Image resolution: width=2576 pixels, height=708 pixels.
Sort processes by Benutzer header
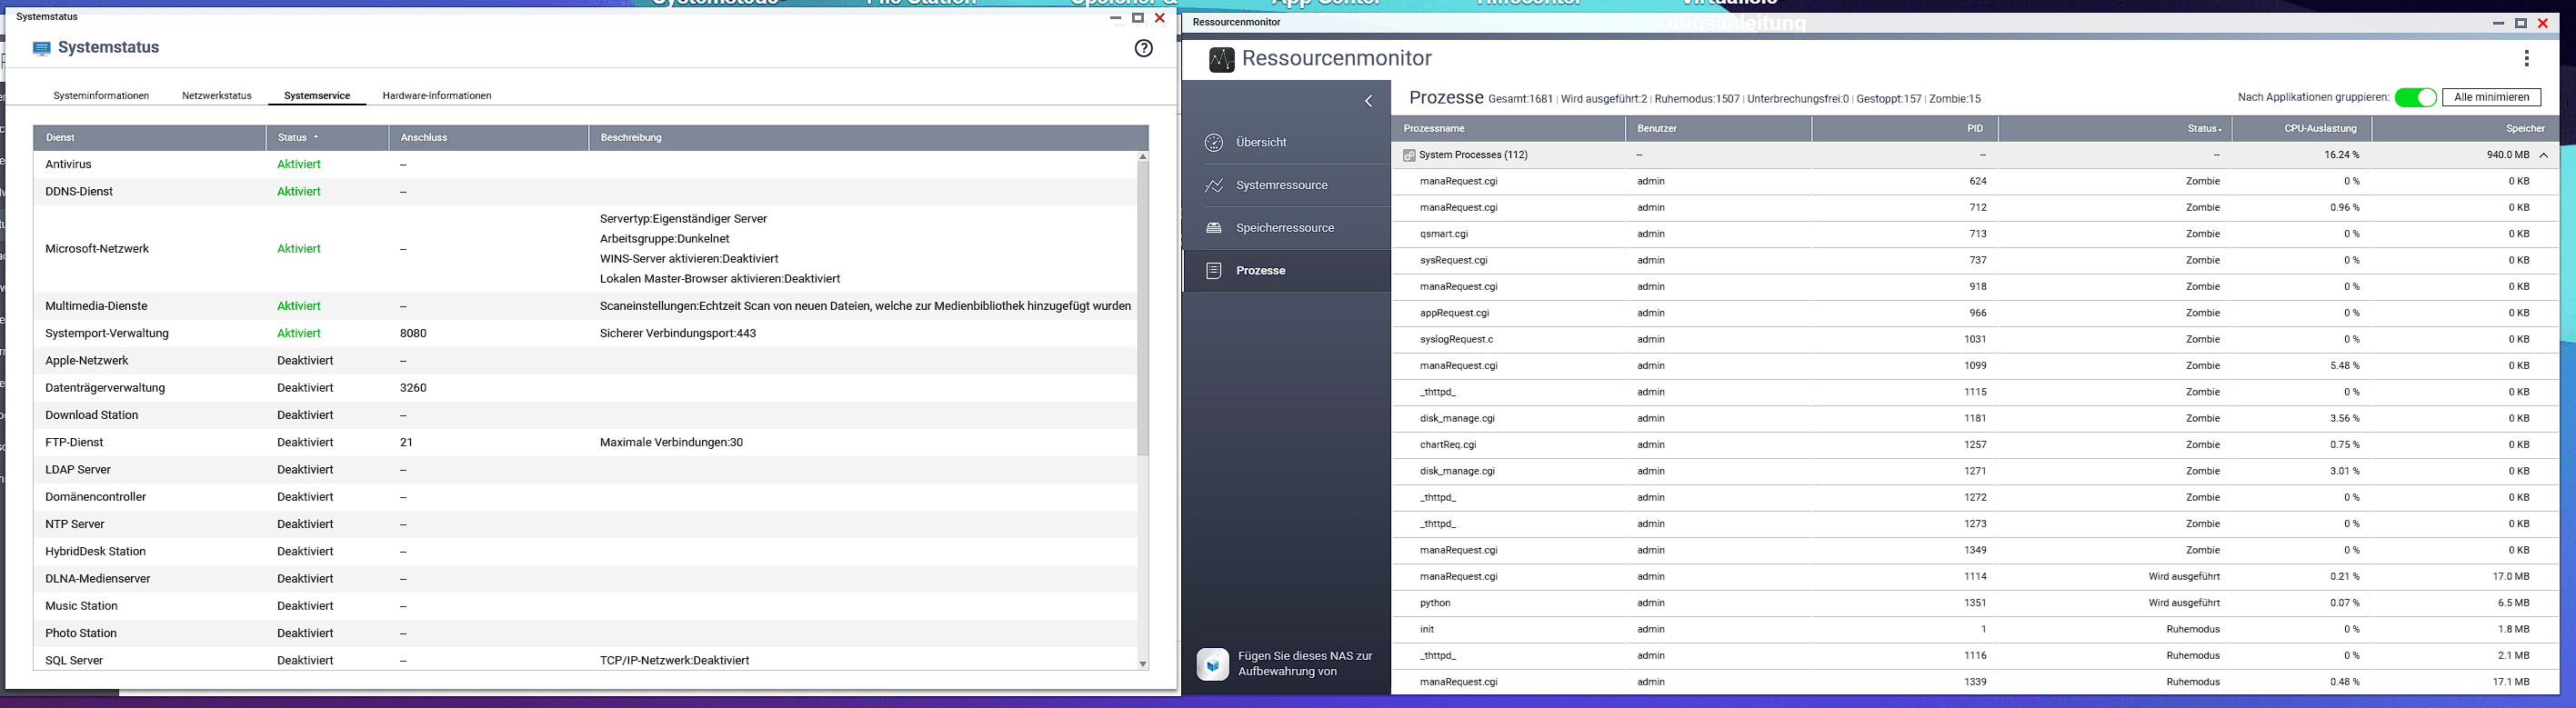1718,129
